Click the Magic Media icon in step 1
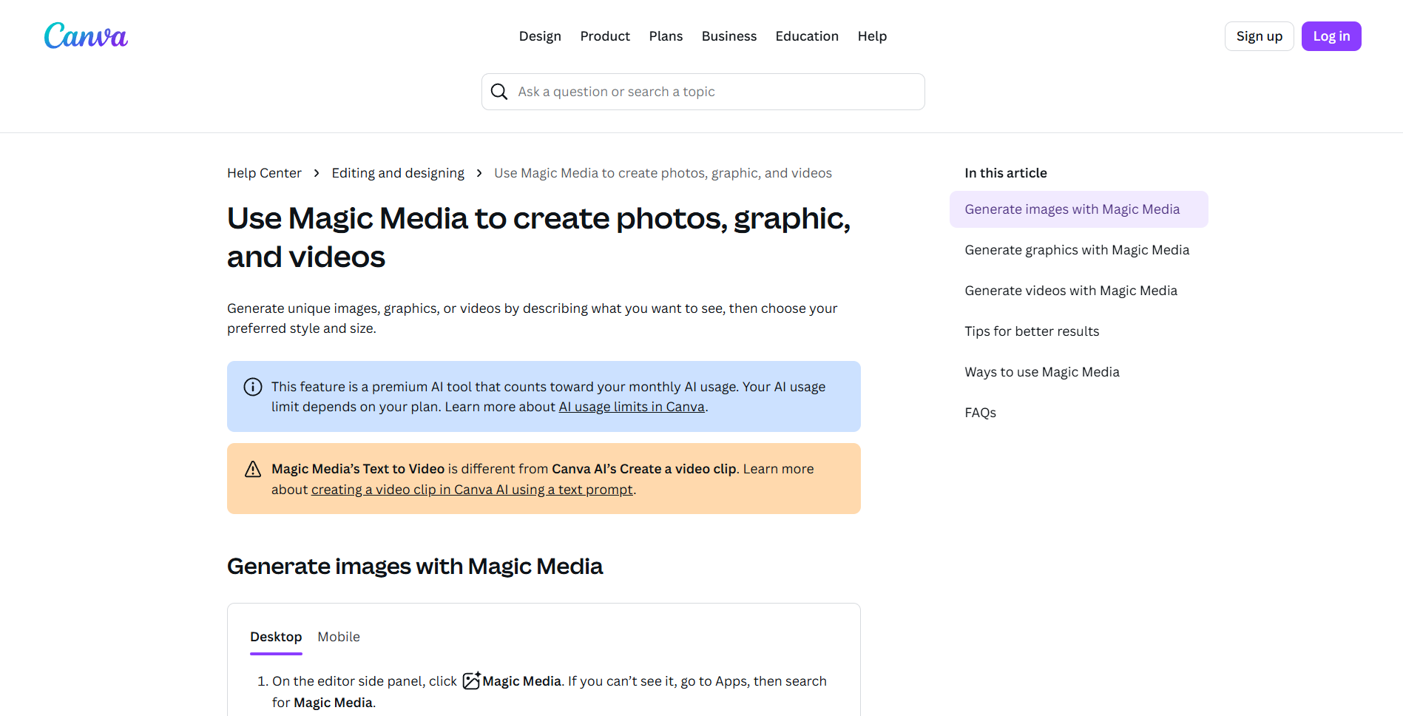Image resolution: width=1403 pixels, height=716 pixels. [x=471, y=681]
